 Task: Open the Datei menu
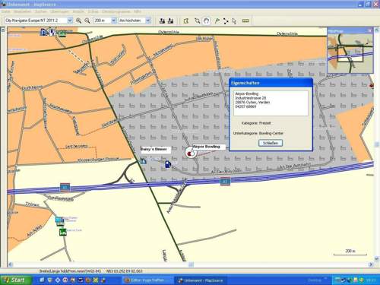pyautogui.click(x=5, y=11)
